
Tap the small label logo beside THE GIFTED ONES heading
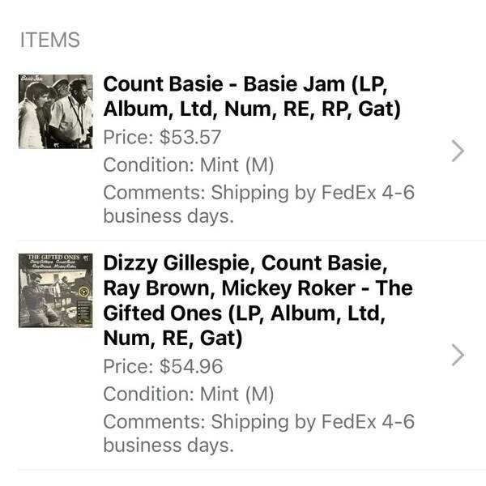click(x=87, y=257)
